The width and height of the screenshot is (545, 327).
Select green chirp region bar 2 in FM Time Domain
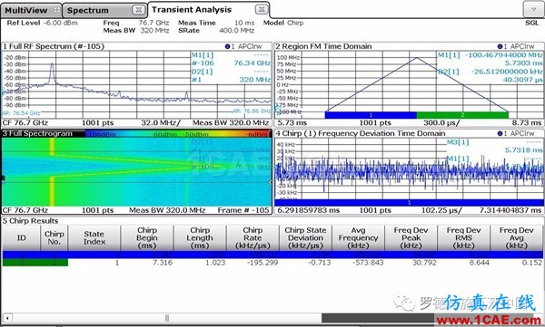tap(462, 115)
